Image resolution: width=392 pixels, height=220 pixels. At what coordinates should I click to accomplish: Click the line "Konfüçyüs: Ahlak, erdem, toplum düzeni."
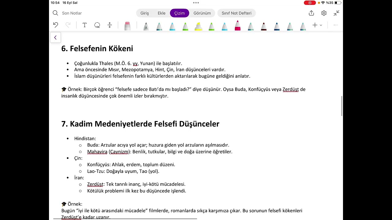pos(131,165)
